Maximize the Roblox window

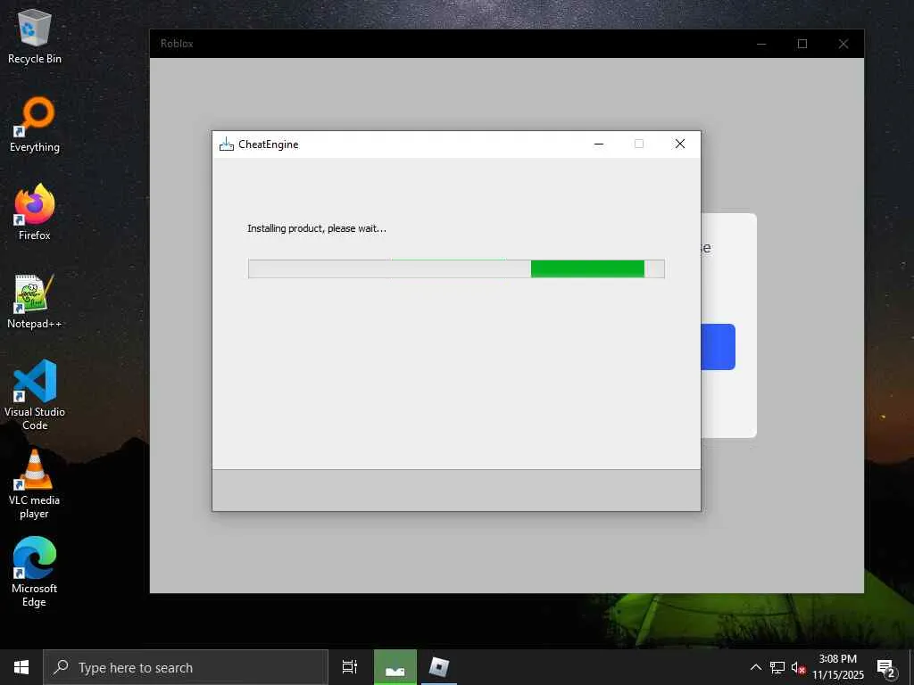802,44
